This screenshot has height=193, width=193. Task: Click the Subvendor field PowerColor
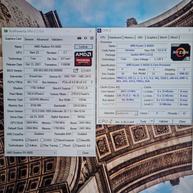(x=36, y=76)
